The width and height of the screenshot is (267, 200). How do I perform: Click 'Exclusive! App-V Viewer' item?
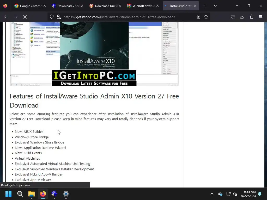click(x=33, y=180)
